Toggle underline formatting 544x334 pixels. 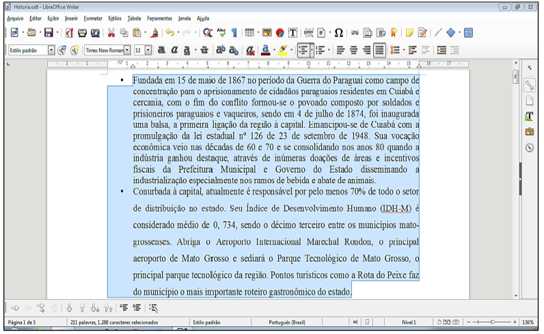pos(187,51)
